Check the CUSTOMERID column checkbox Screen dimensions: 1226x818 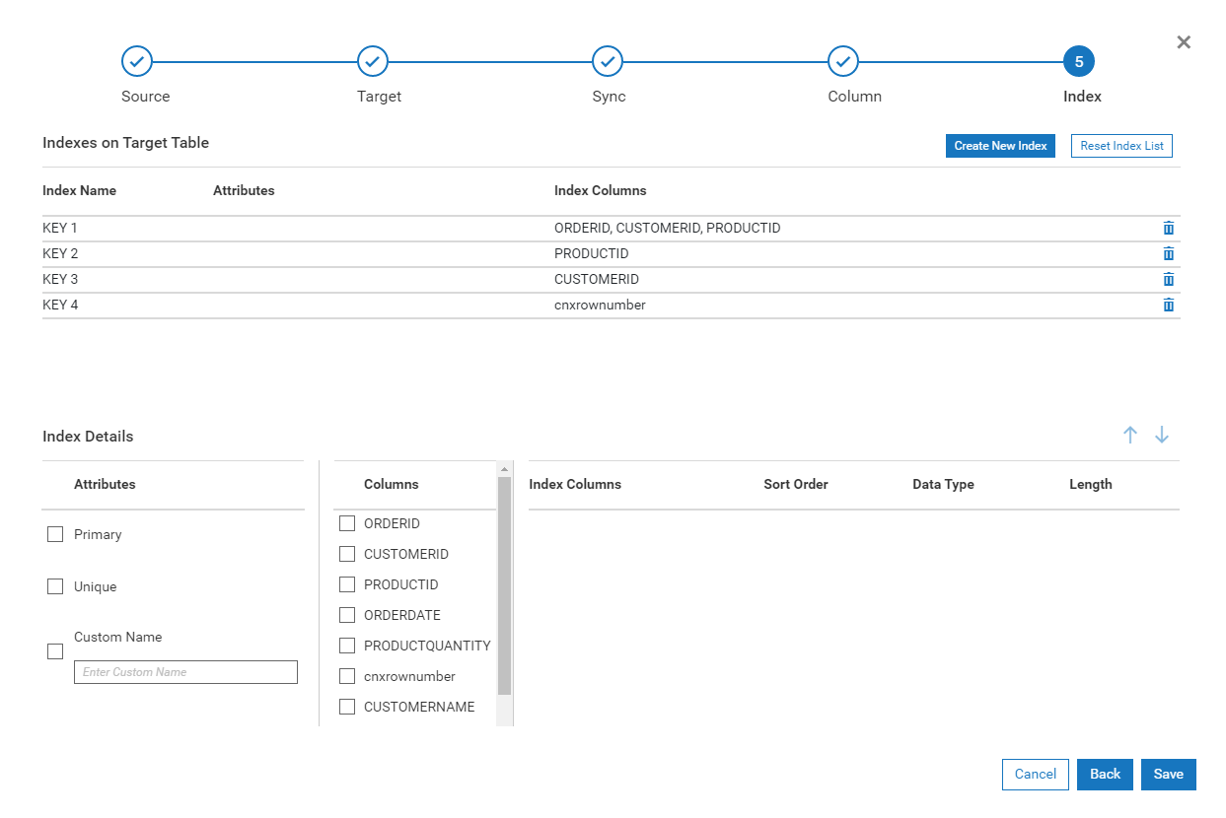[347, 554]
